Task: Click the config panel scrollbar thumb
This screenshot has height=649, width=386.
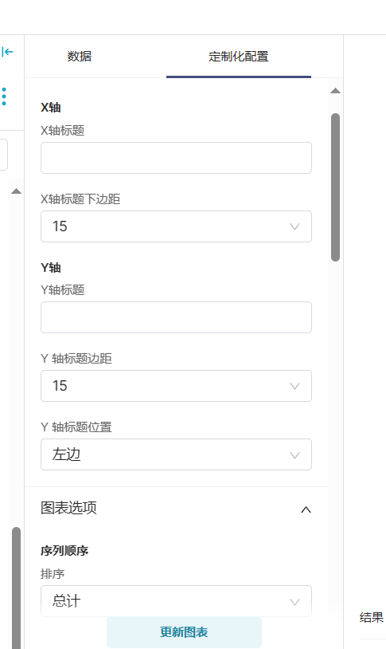Action: coord(336,187)
